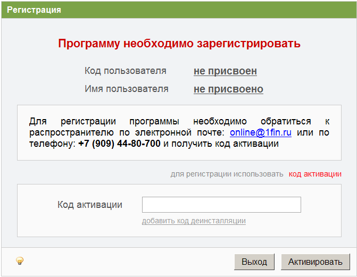Click the 'не присвоен' user code value
This screenshot has width=357, height=277.
click(225, 71)
